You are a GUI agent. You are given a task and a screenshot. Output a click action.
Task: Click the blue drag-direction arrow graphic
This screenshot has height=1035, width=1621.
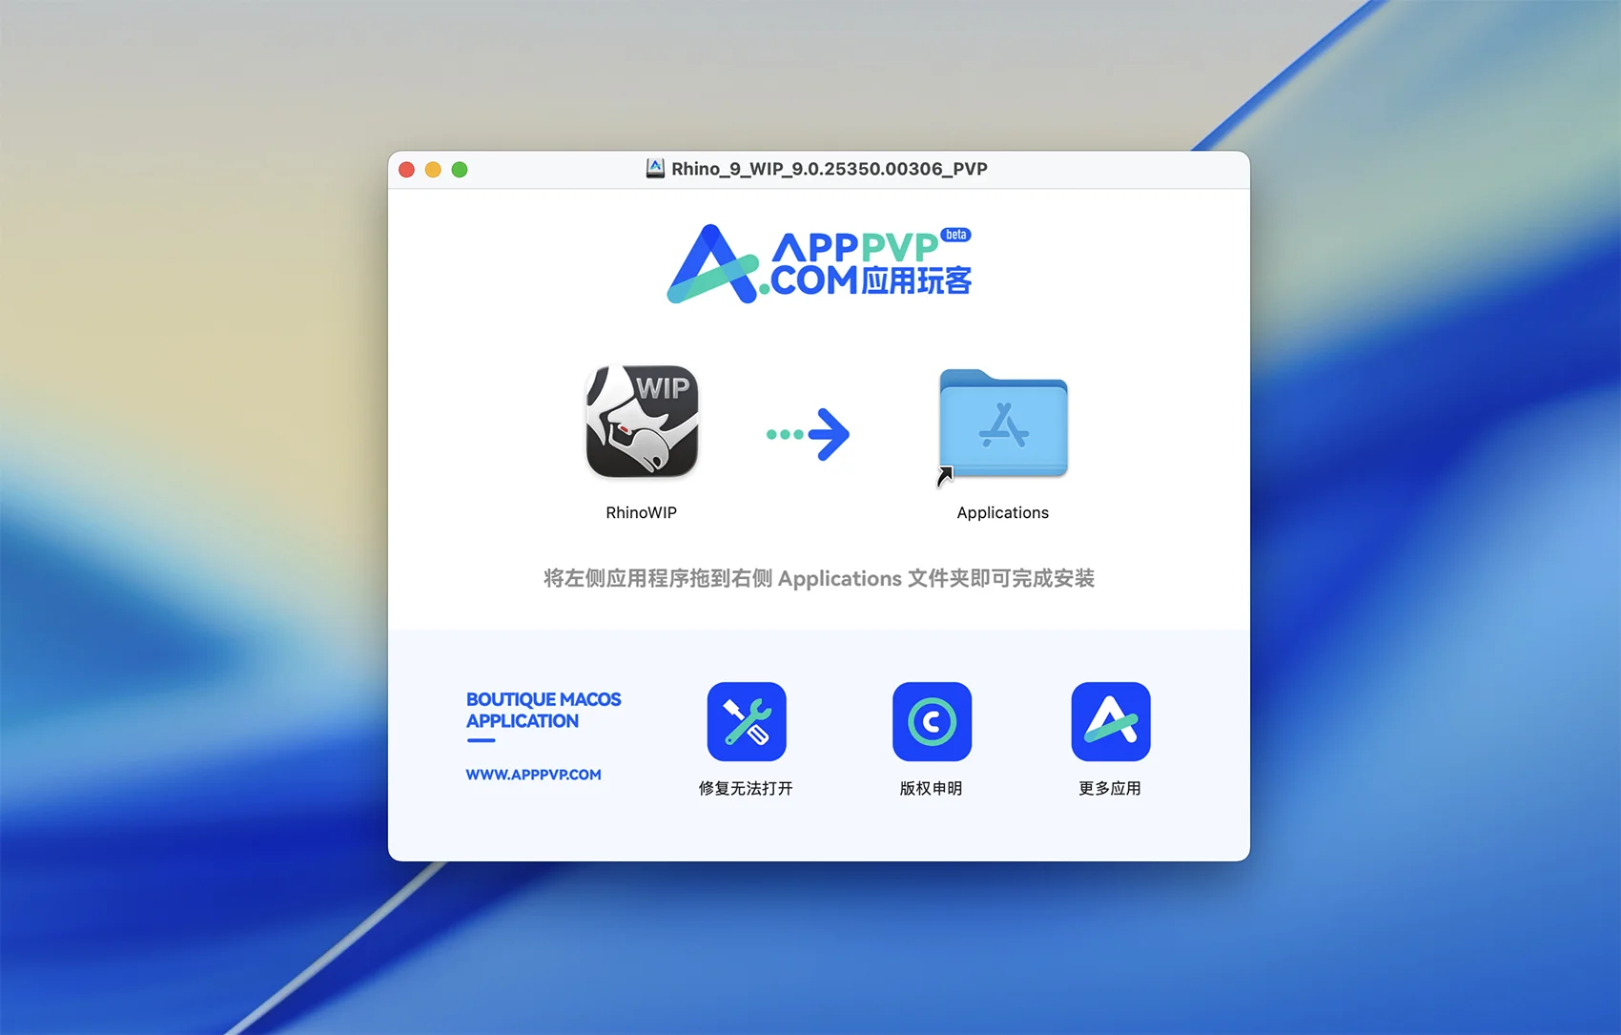(809, 435)
